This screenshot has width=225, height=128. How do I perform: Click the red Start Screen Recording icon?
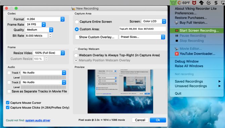click(177, 30)
